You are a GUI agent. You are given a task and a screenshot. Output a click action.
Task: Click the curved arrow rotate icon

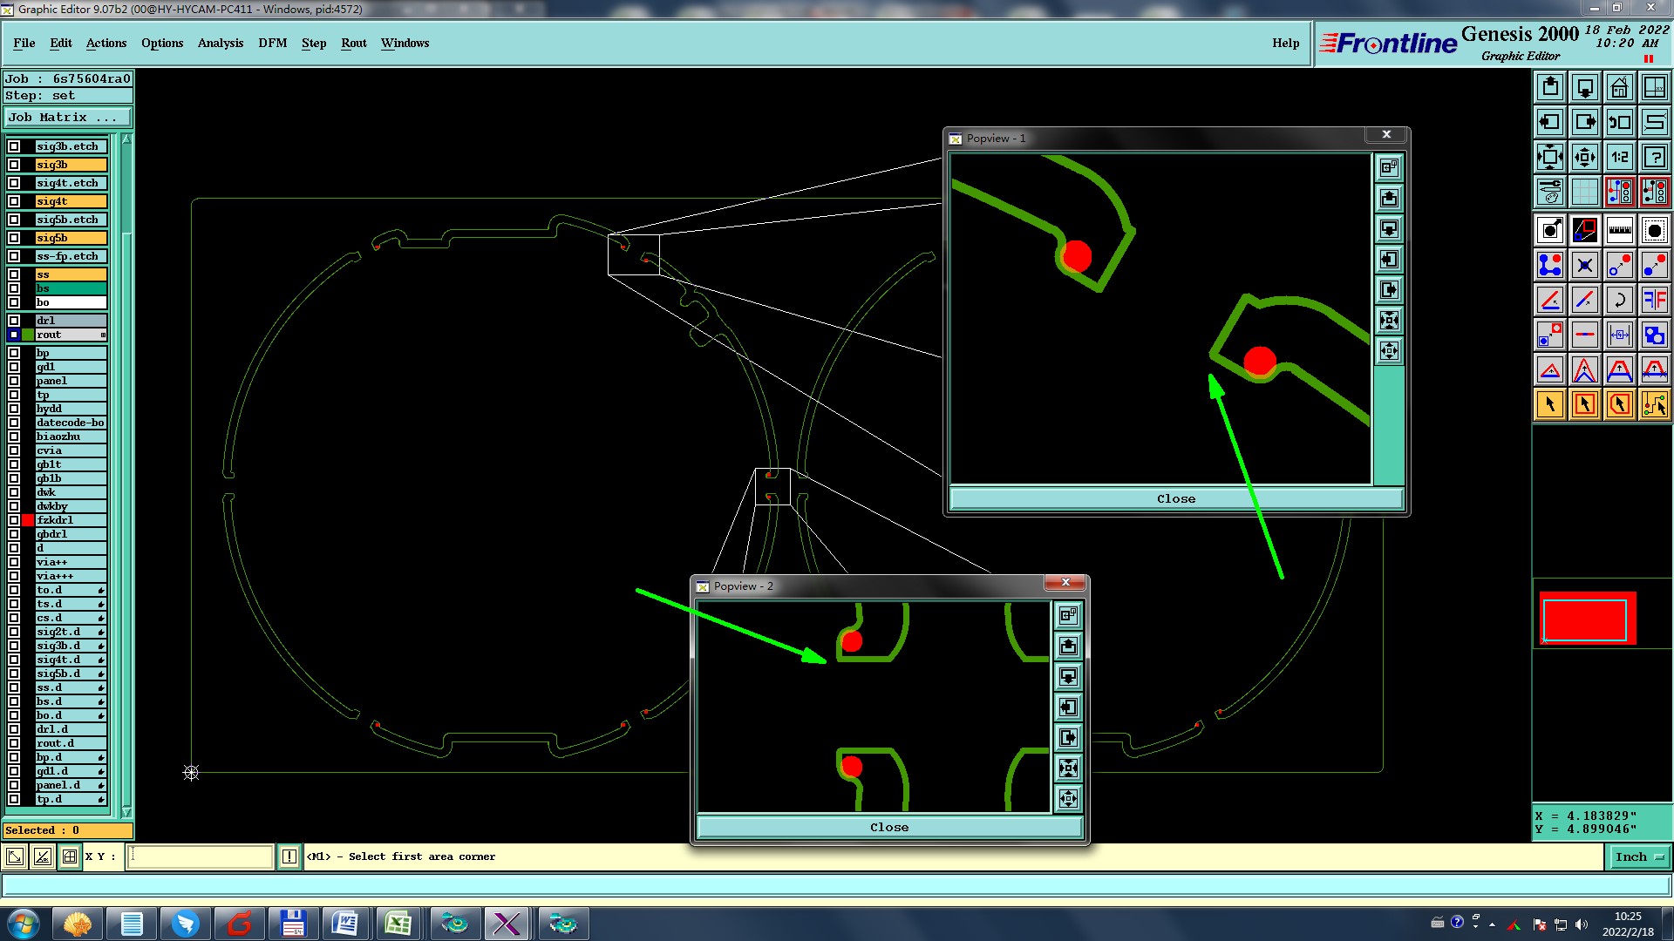(1620, 300)
